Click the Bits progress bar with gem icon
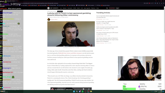The width and height of the screenshot is (165, 93). click(x=142, y=87)
